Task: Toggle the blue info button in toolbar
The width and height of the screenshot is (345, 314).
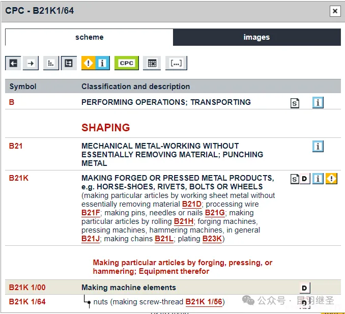Action: [102, 63]
